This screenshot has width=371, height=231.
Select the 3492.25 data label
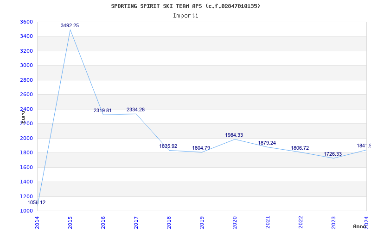coord(70,25)
